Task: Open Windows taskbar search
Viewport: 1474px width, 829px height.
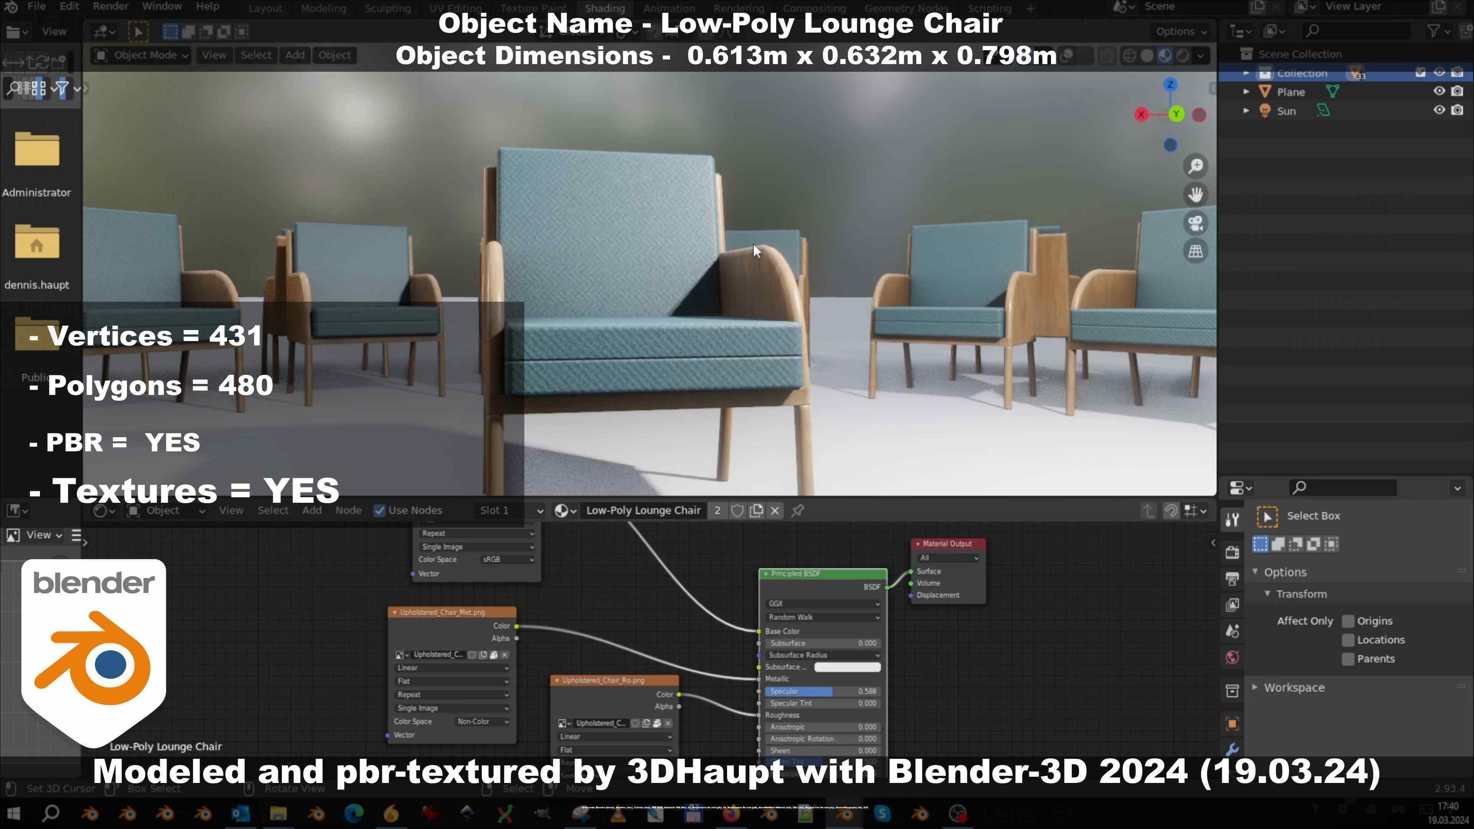Action: point(51,813)
